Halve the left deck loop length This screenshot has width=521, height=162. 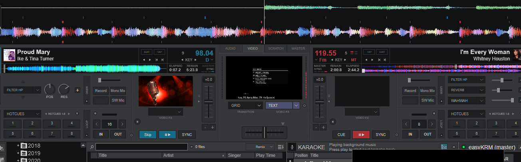coord(96,124)
